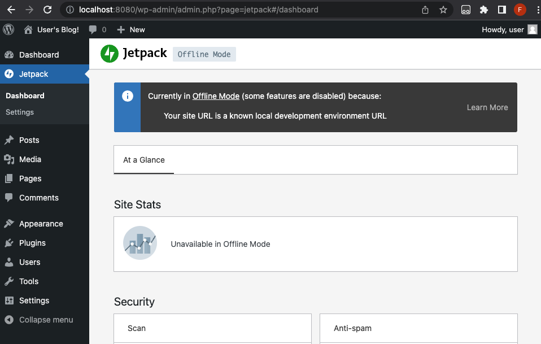Click the Learn More link

point(487,107)
